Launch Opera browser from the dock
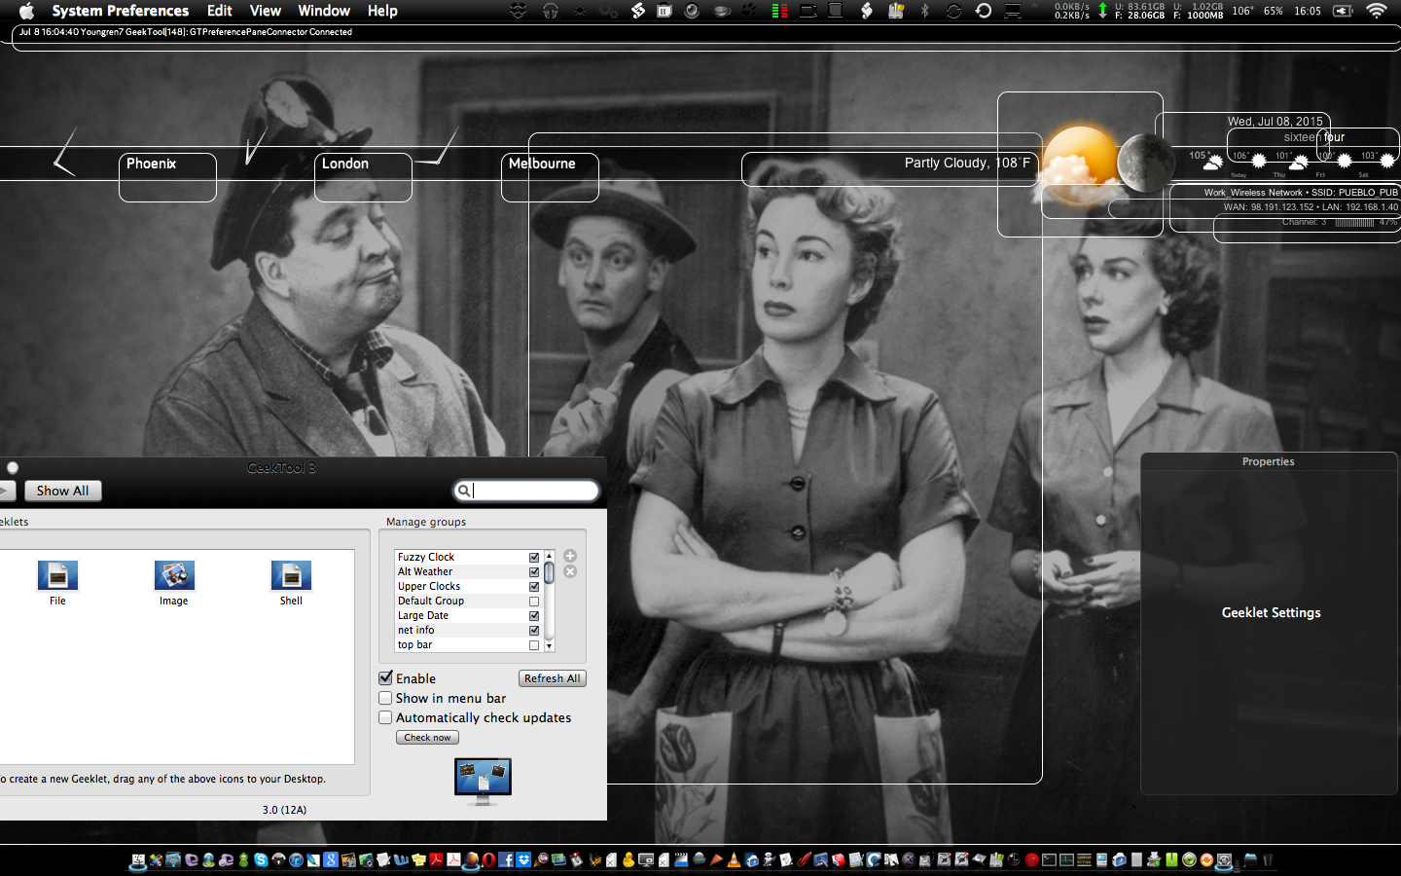The height and width of the screenshot is (876, 1401). tap(488, 859)
